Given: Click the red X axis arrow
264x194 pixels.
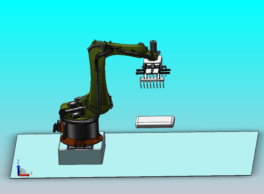Looking at the screenshot, I should pyautogui.click(x=24, y=175).
